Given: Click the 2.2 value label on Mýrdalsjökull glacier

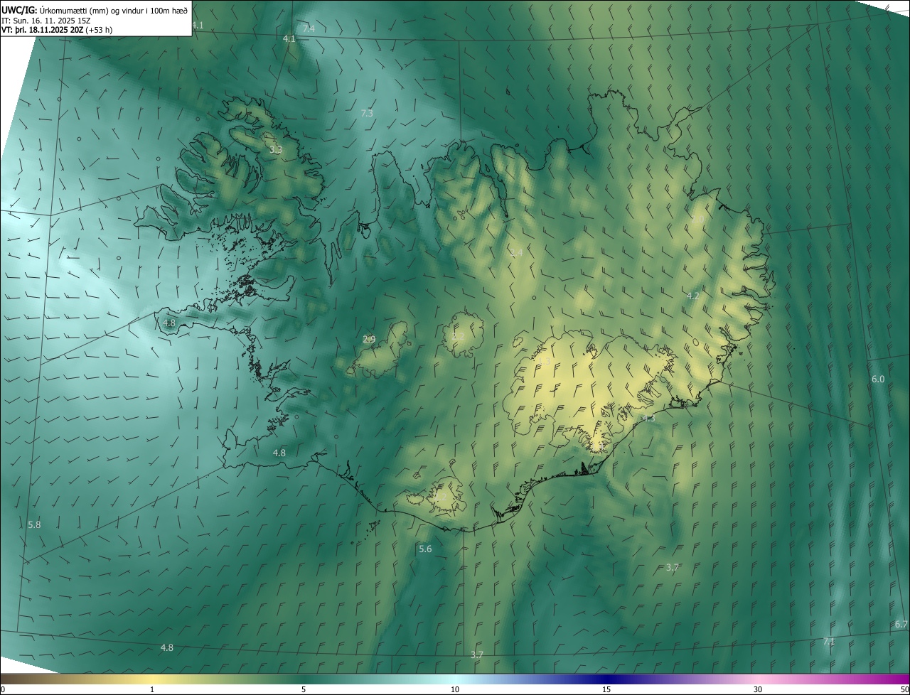Looking at the screenshot, I should click(441, 497).
